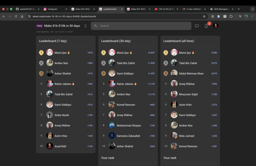This screenshot has height=166, width=256.
Task: Click Asher Shahid name in 30-day leaderboard
Action: 125,146
